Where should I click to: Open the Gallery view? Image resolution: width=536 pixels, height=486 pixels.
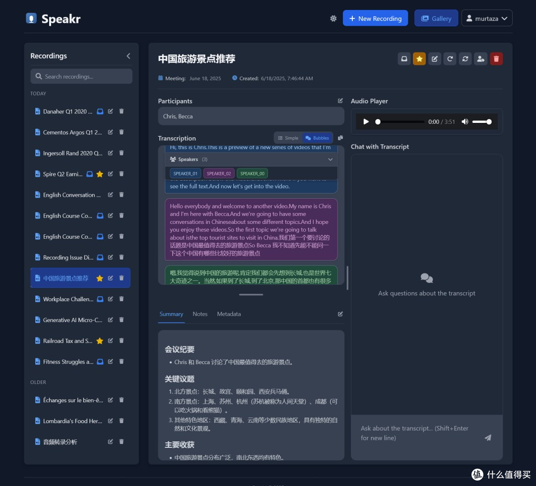point(436,18)
